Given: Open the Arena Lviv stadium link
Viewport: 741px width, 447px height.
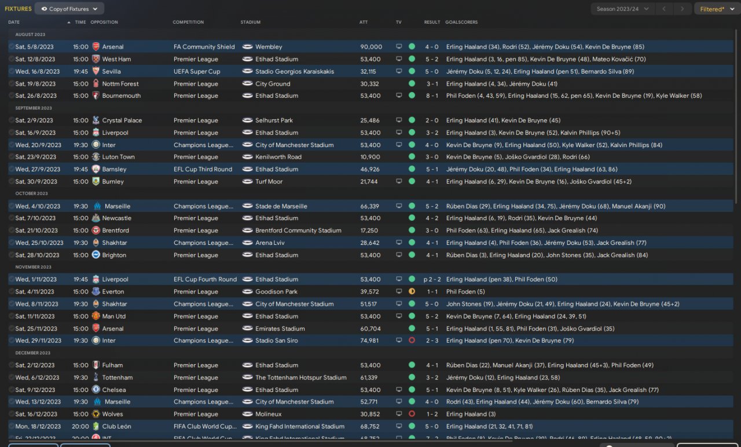Looking at the screenshot, I should click(270, 243).
